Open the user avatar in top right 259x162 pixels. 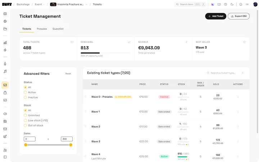click(255, 4)
